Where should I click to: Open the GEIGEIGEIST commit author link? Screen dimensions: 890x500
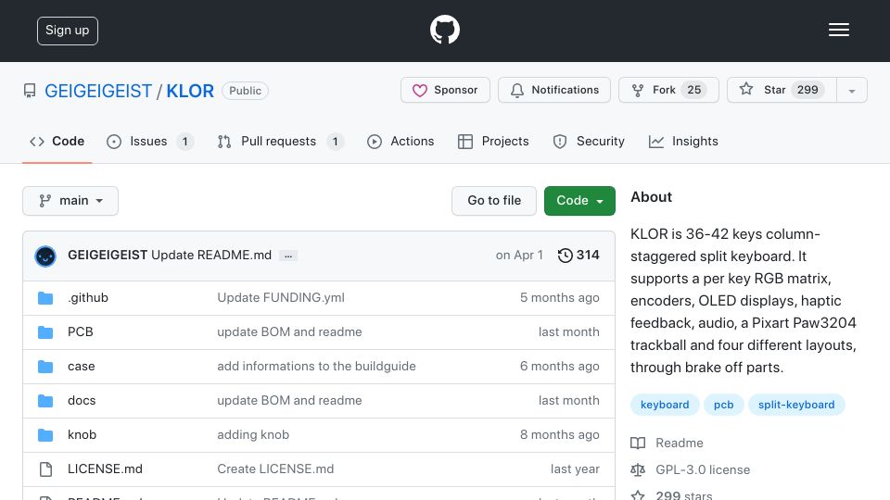108,256
